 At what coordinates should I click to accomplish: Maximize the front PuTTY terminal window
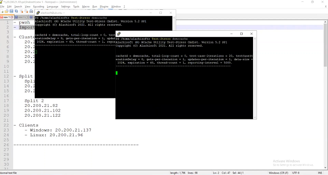[241, 34]
